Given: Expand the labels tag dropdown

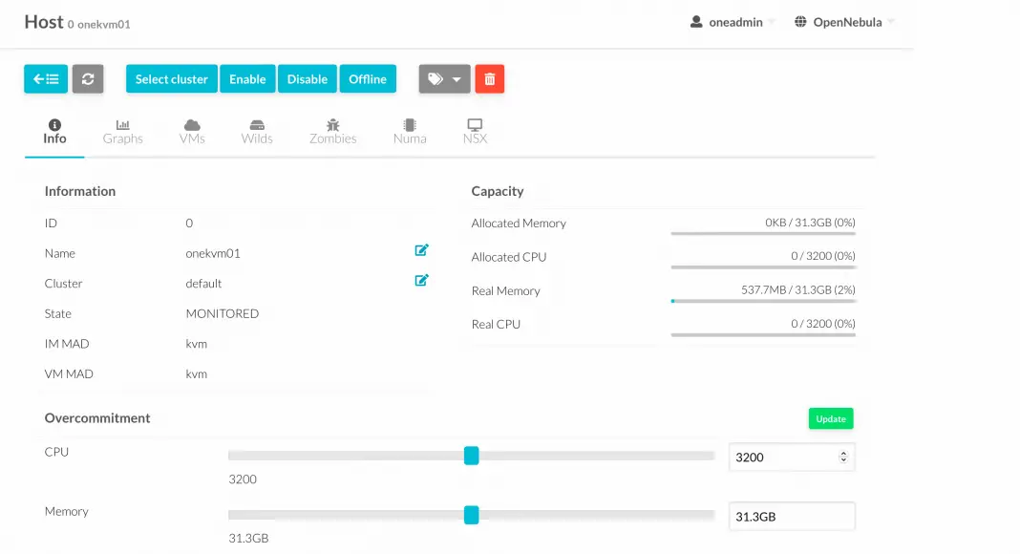Looking at the screenshot, I should [445, 79].
